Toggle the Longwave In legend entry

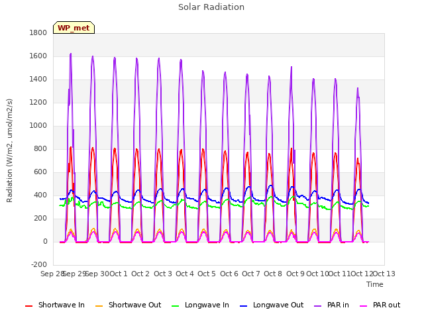[x=200, y=305]
